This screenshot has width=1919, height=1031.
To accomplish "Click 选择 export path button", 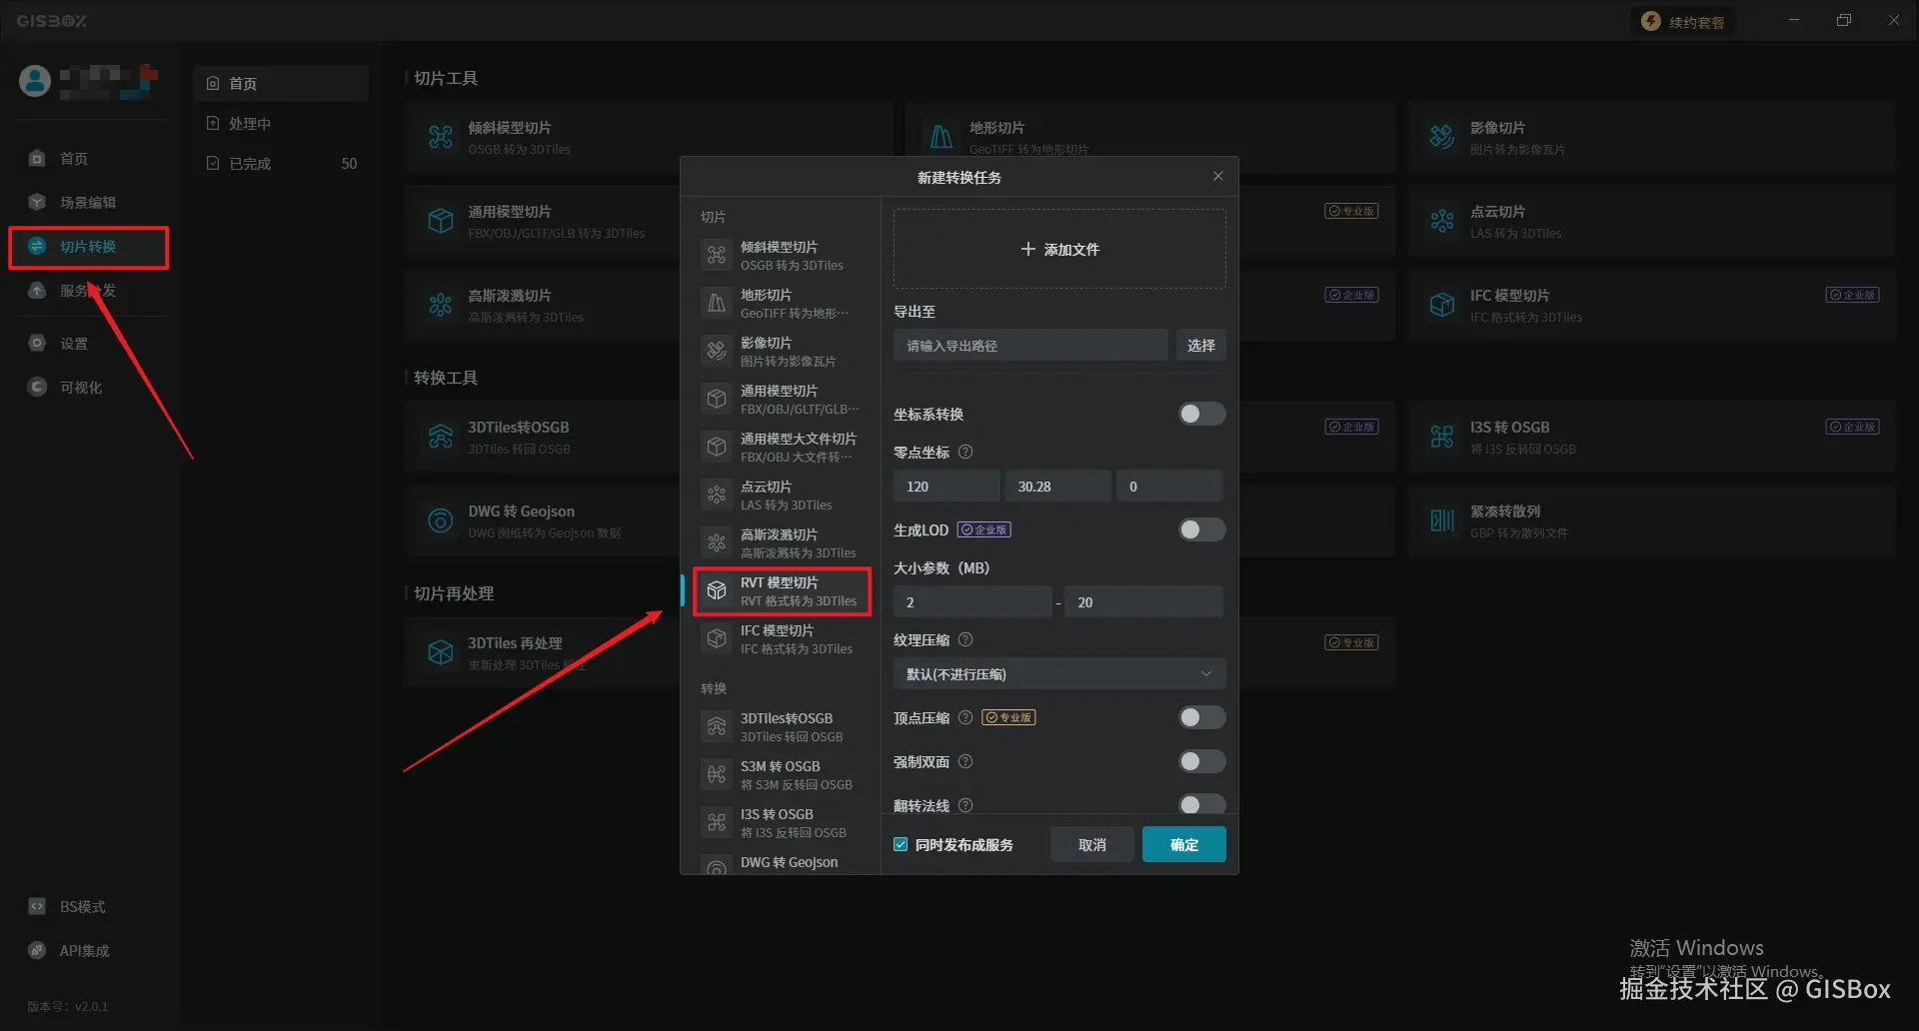I will [x=1200, y=345].
